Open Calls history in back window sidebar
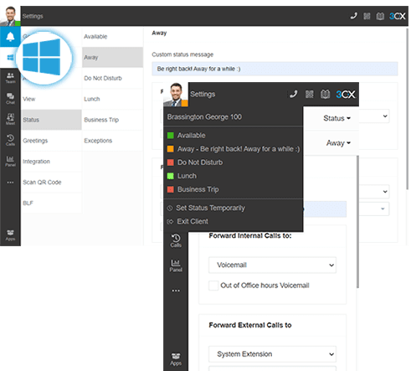Viewport: 411px width, 371px height. [x=10, y=140]
